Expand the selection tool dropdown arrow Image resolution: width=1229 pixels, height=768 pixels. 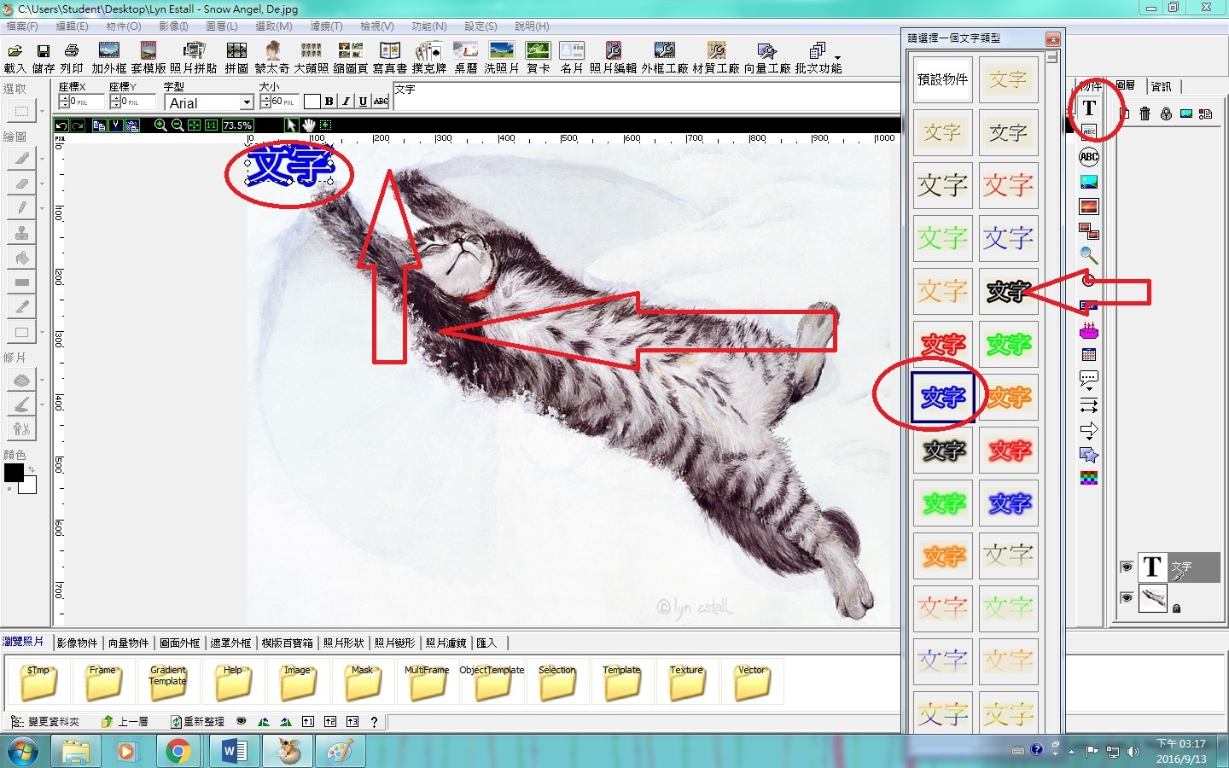41,111
